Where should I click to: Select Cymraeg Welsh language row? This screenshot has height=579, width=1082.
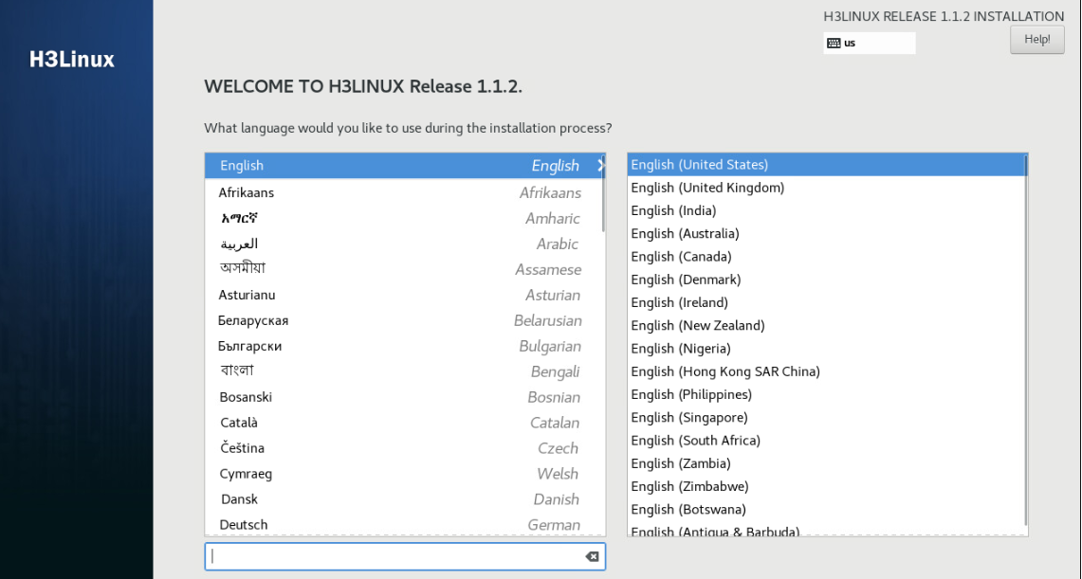[x=405, y=473]
